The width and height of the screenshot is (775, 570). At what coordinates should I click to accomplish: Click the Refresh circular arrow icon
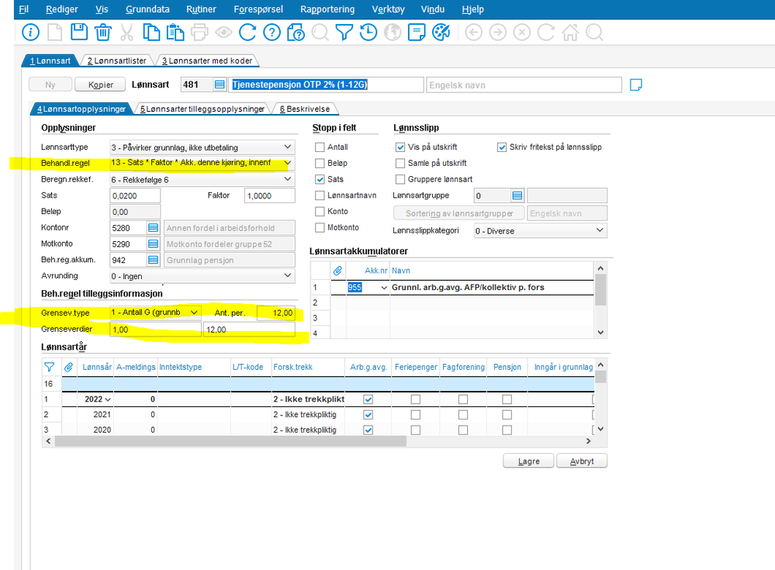pos(247,32)
